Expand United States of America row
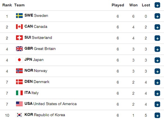 click(157, 104)
